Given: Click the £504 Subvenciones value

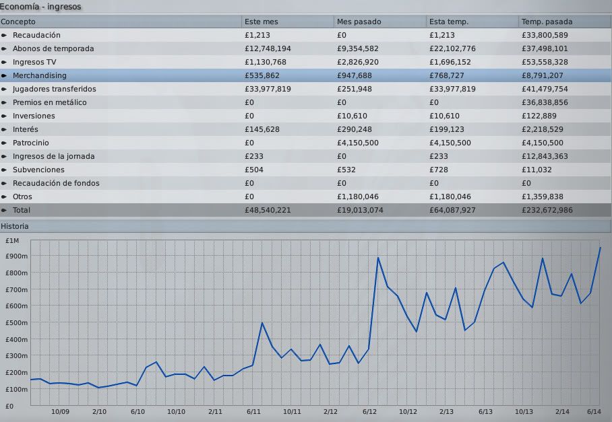Looking at the screenshot, I should (x=253, y=170).
